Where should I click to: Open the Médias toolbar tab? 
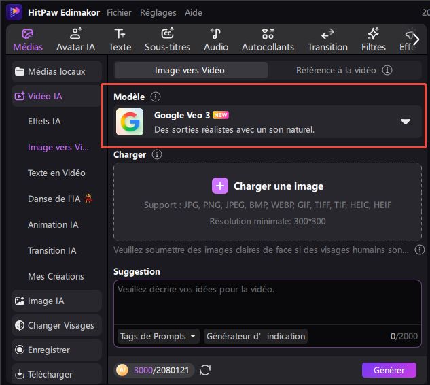pos(28,40)
